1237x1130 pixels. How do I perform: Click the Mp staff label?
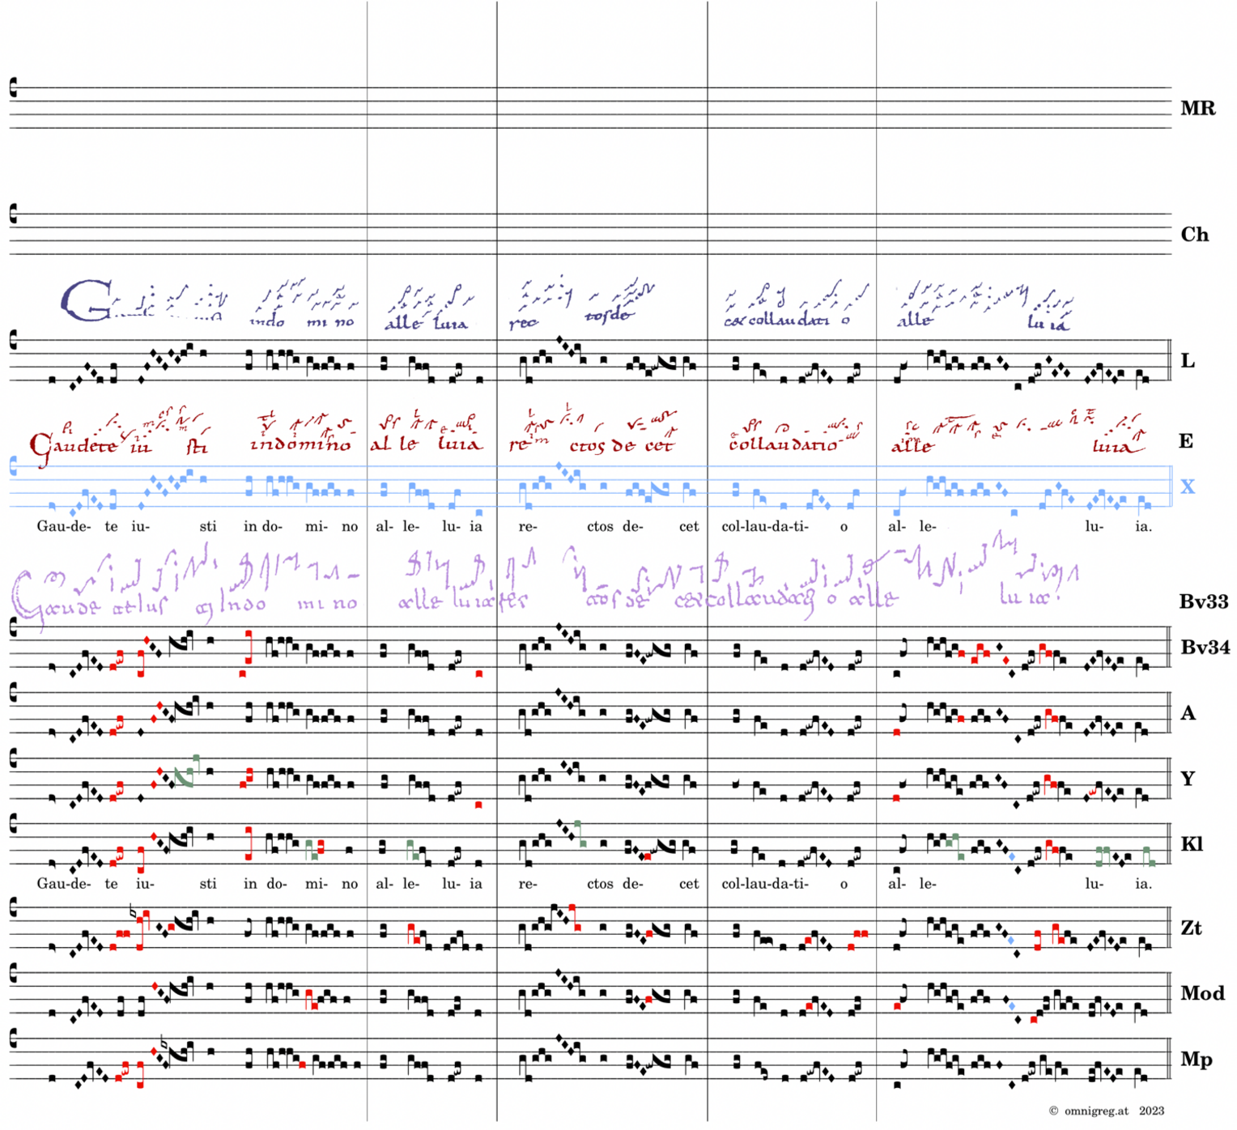pyautogui.click(x=1196, y=1060)
